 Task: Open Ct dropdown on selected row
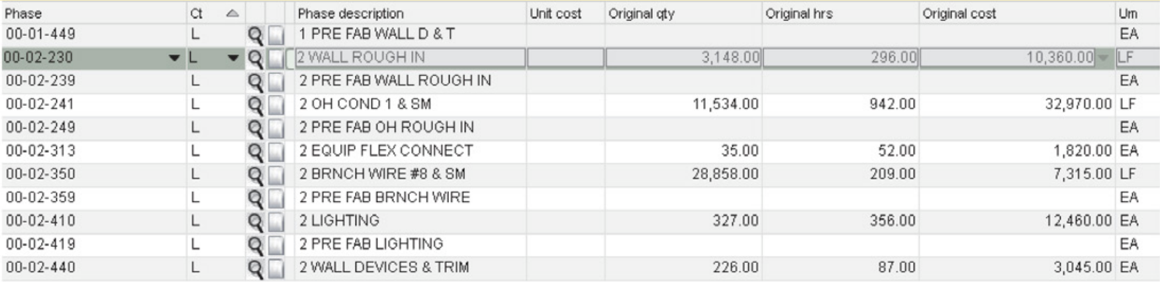click(x=233, y=58)
